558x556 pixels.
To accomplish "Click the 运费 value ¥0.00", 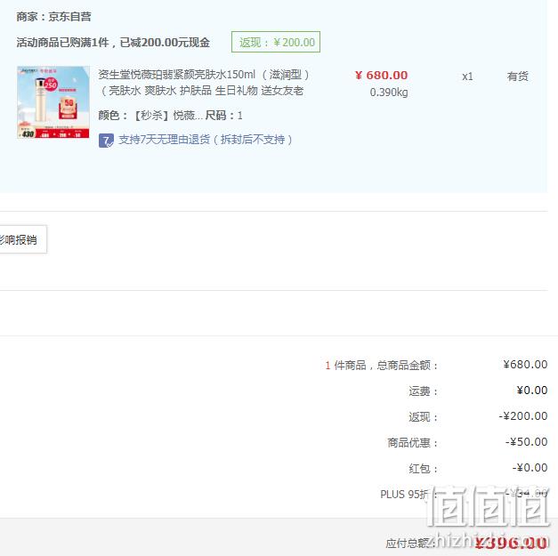I will (x=531, y=390).
